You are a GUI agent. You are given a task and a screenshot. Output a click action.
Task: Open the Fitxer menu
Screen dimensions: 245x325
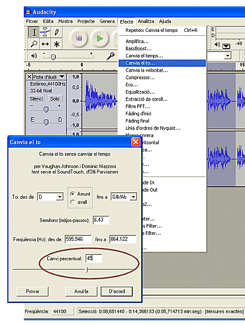coord(32,22)
